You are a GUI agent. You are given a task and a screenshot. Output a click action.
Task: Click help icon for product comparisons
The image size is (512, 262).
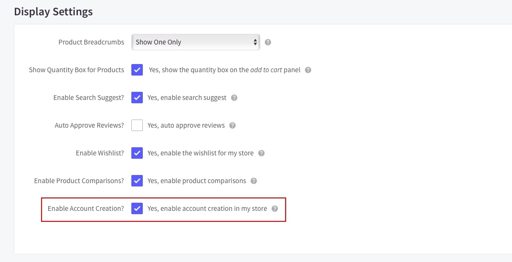(x=254, y=181)
